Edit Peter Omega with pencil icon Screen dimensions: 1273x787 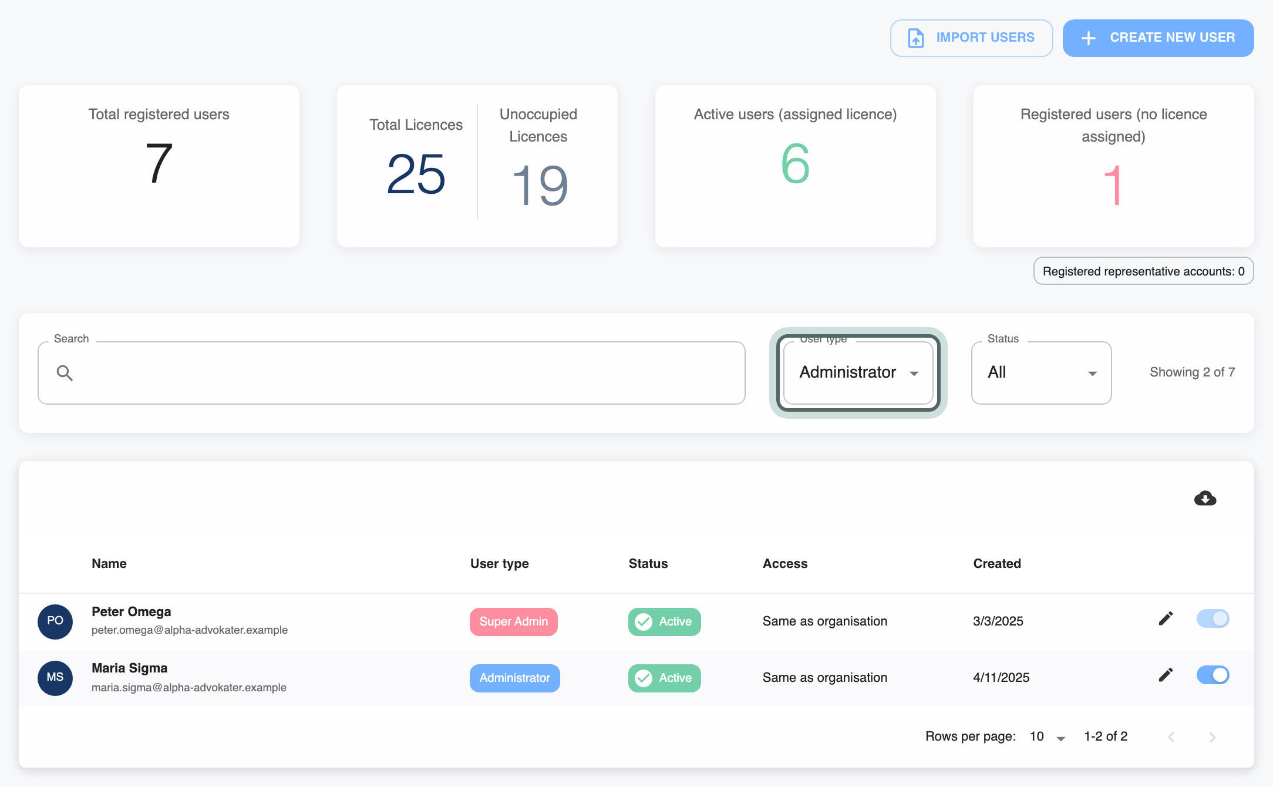click(1166, 618)
